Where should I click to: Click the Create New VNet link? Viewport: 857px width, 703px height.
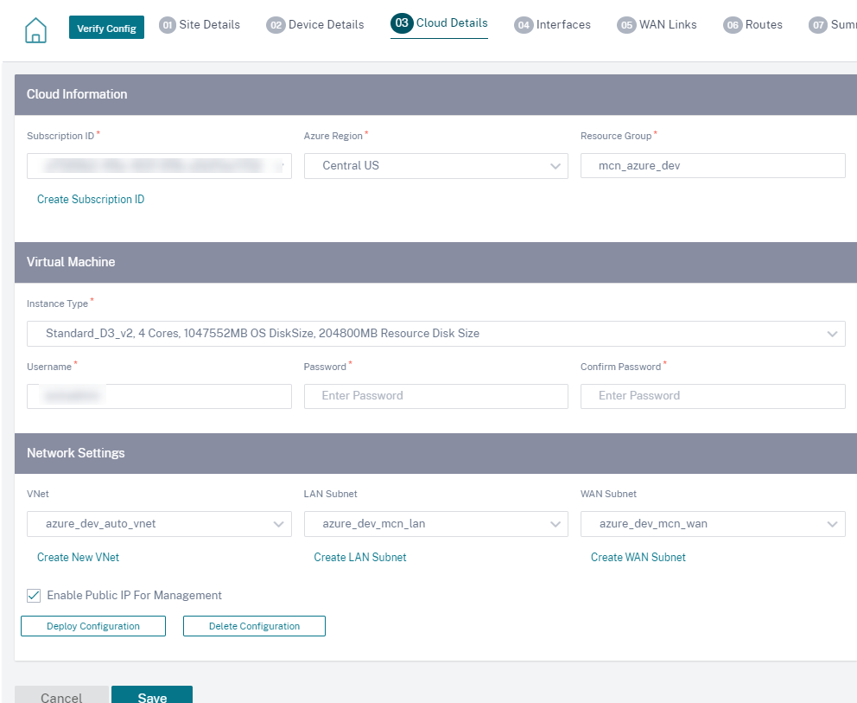coord(78,558)
